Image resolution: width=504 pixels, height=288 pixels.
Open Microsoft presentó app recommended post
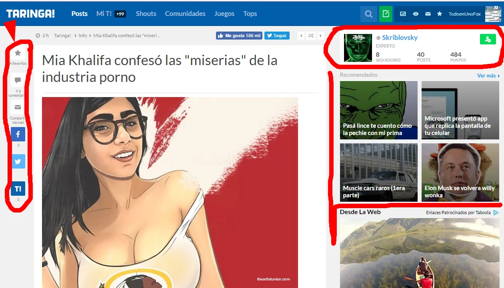pos(460,110)
